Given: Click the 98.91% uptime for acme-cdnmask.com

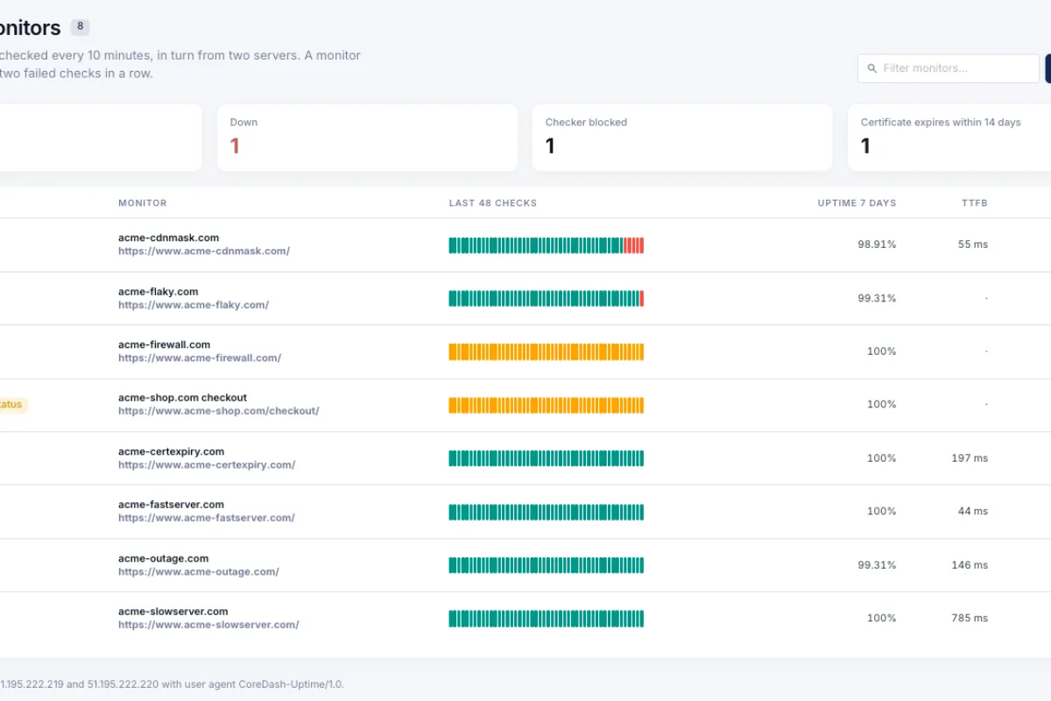Looking at the screenshot, I should [877, 244].
